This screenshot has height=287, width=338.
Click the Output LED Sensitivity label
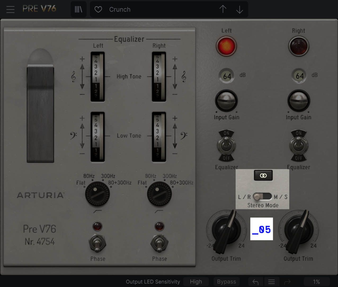tap(153, 282)
